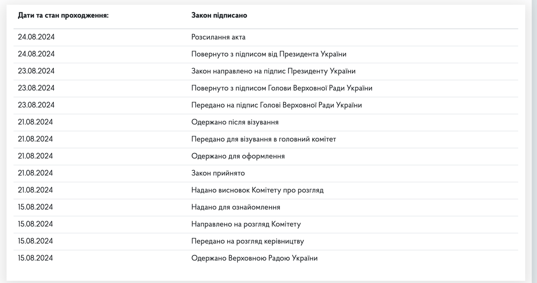Click 'Повернуто з підписом Голови Верховної Ради України'
Viewport: 537px width, 283px height.
(281, 88)
